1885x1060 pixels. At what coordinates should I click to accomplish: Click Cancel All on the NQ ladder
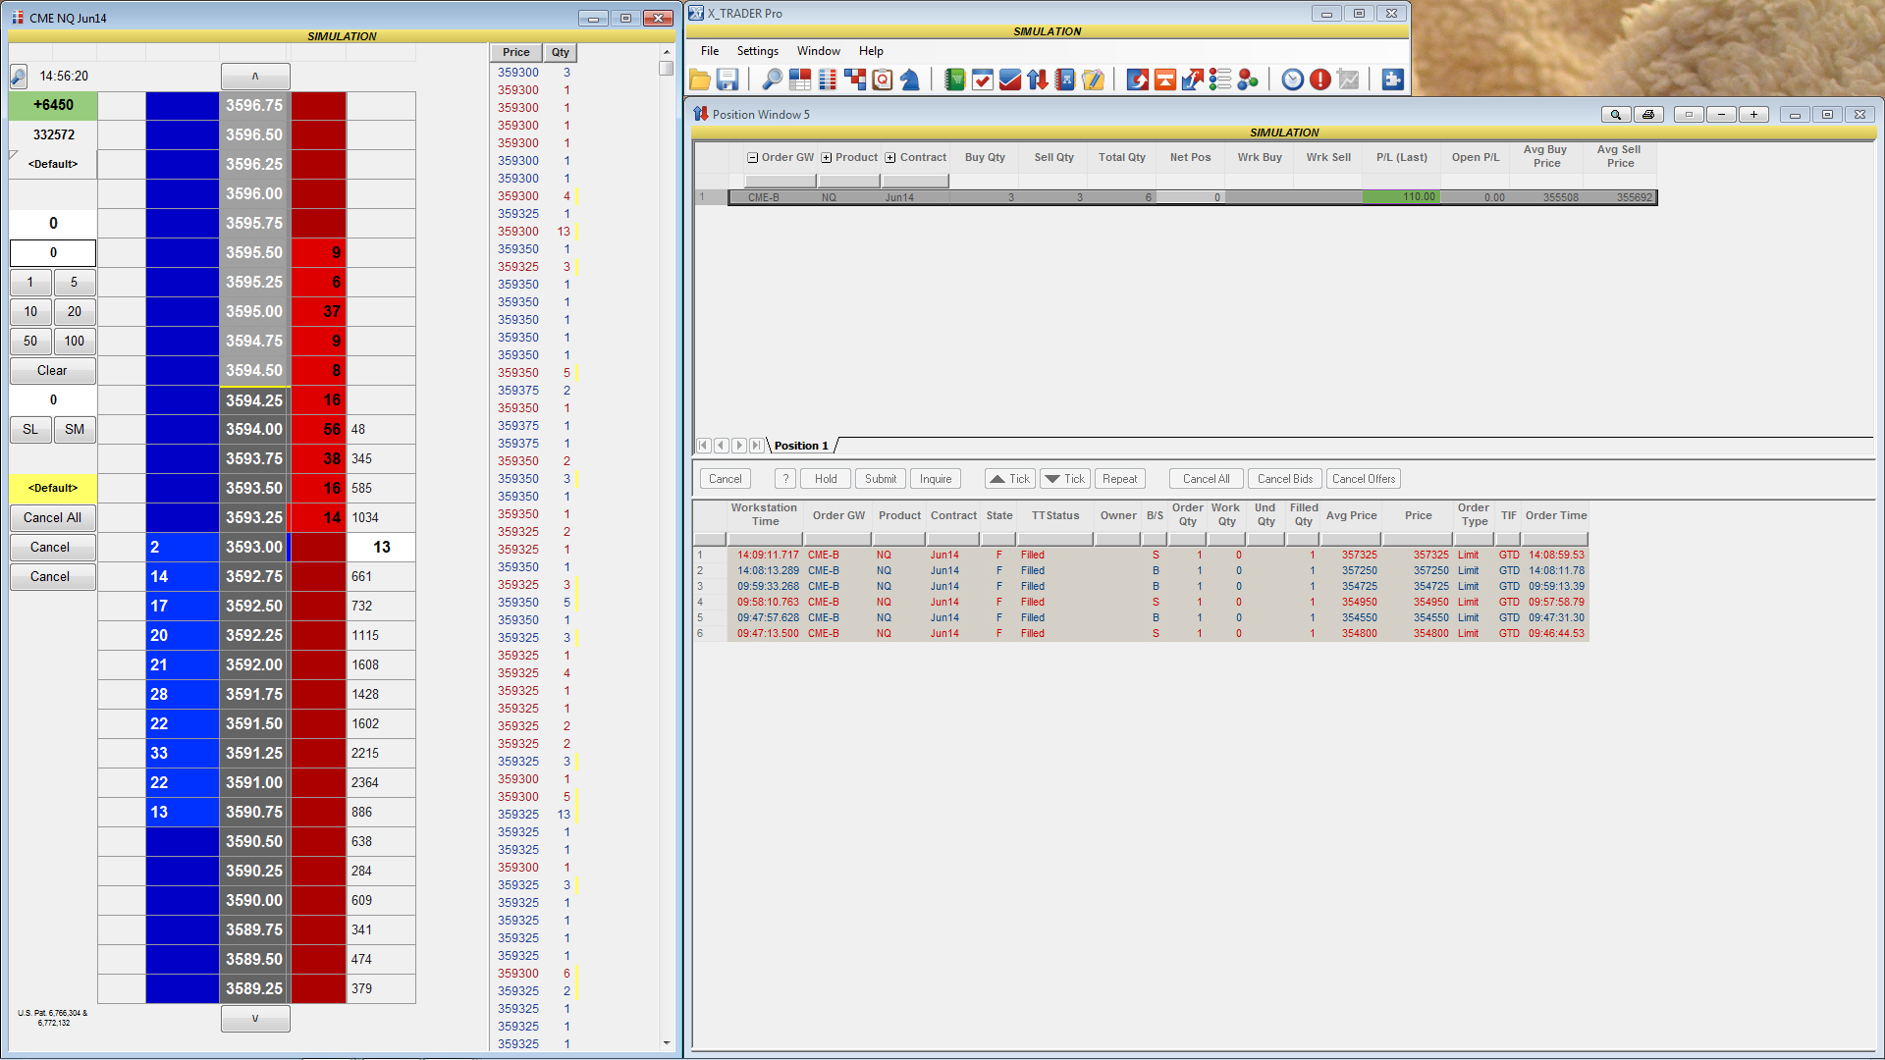pos(53,518)
